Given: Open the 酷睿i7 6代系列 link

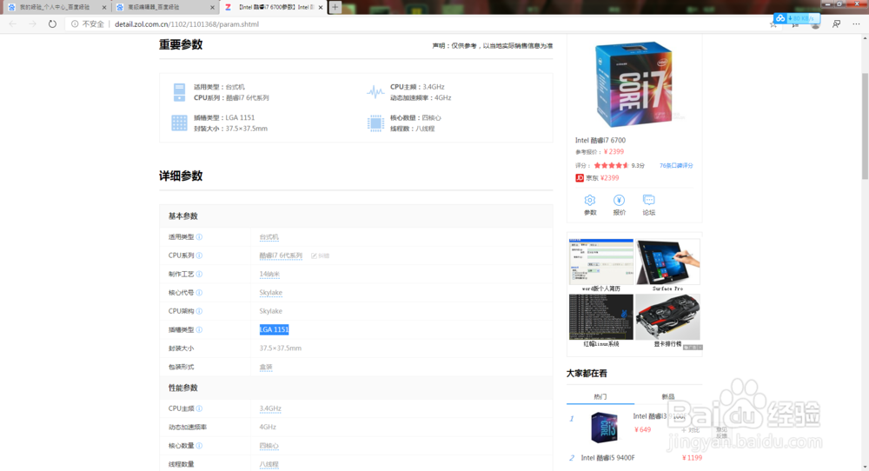Looking at the screenshot, I should pos(281,255).
